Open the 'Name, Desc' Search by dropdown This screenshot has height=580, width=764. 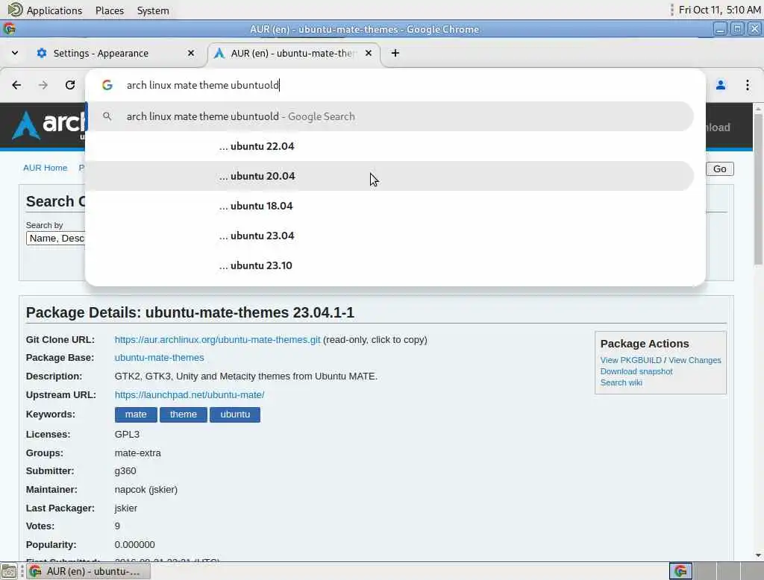pos(55,239)
